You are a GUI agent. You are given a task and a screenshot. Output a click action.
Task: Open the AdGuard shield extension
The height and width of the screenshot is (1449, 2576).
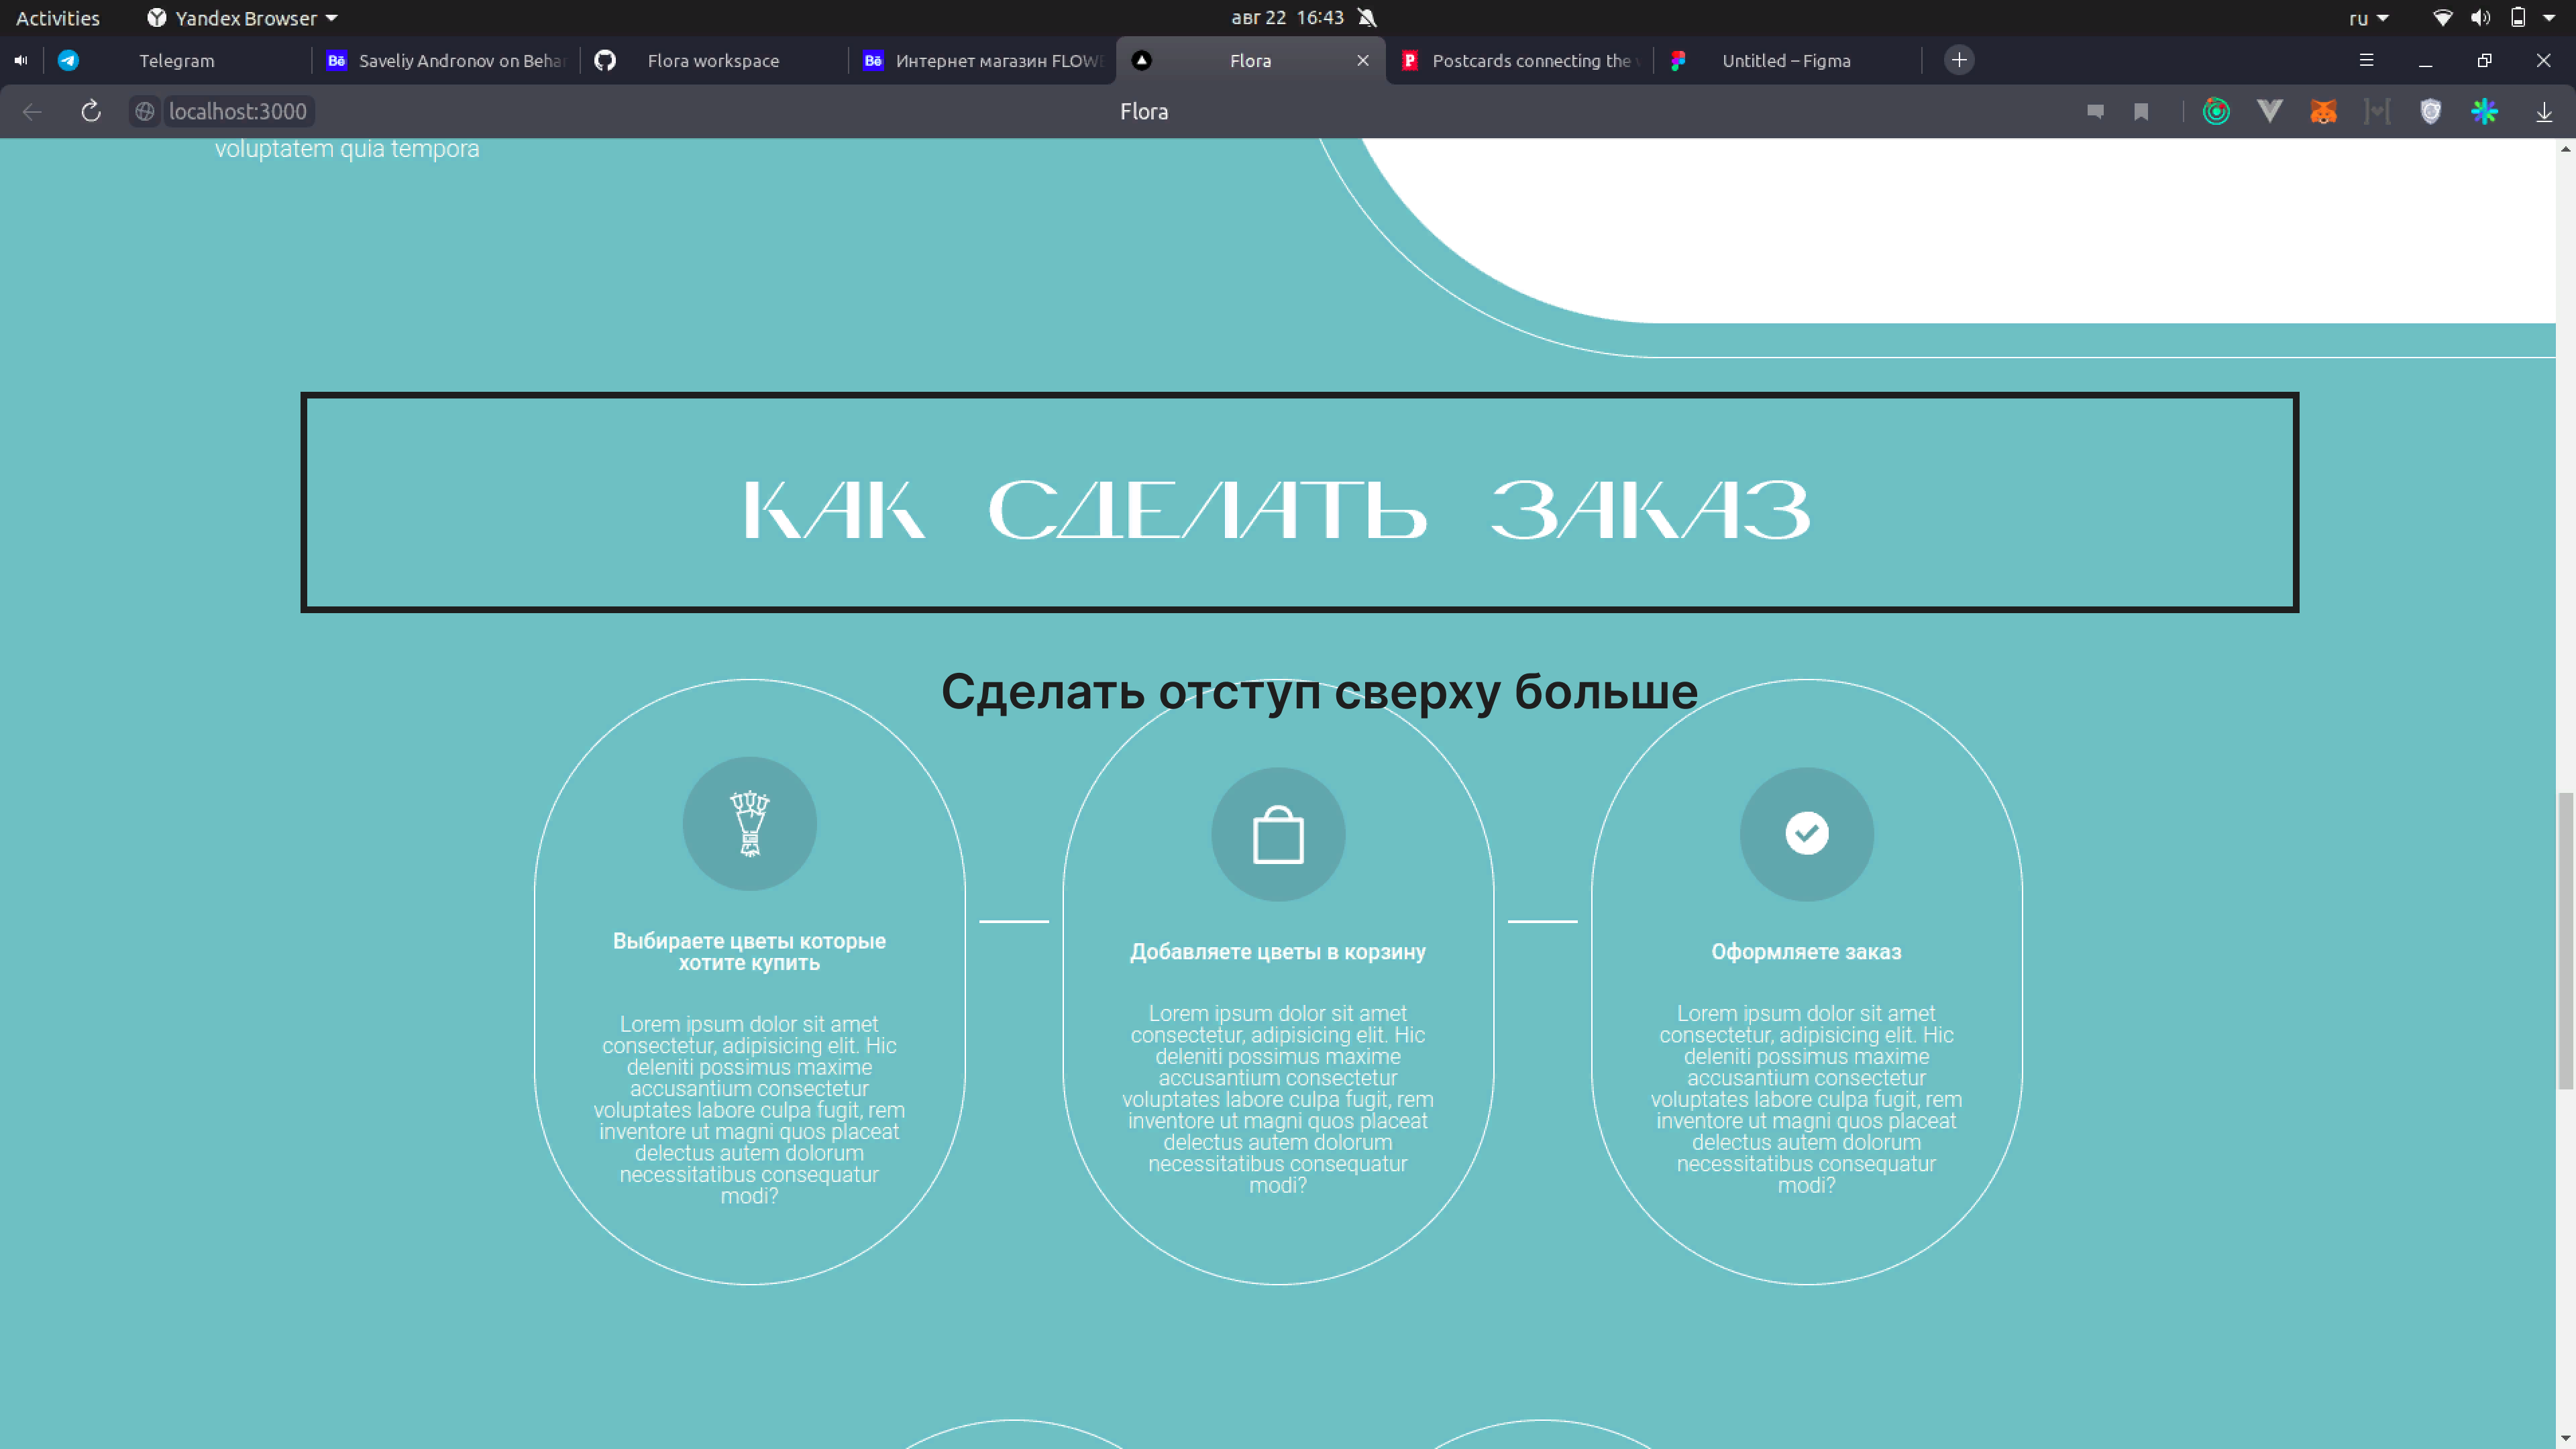coord(2431,111)
